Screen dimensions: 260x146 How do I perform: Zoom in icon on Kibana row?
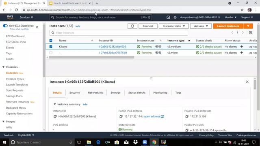pyautogui.click(x=156, y=47)
